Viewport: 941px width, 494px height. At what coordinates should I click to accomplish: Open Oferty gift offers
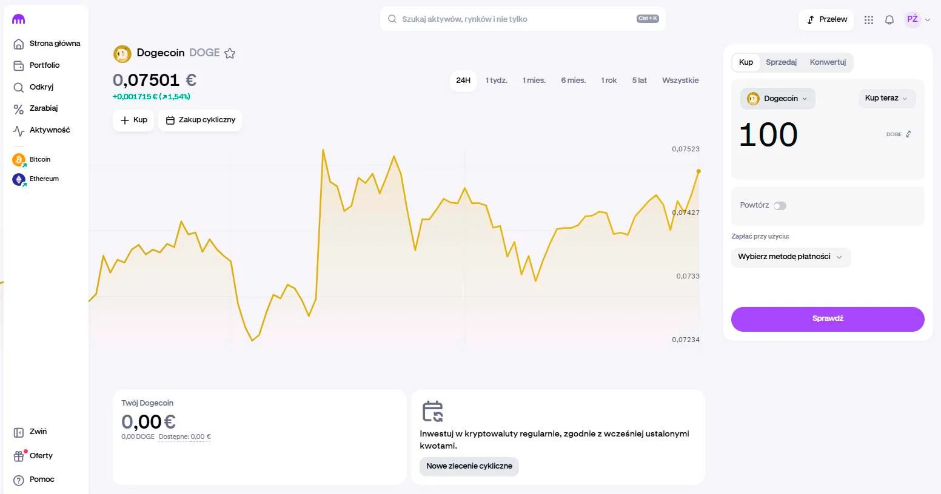click(x=33, y=456)
